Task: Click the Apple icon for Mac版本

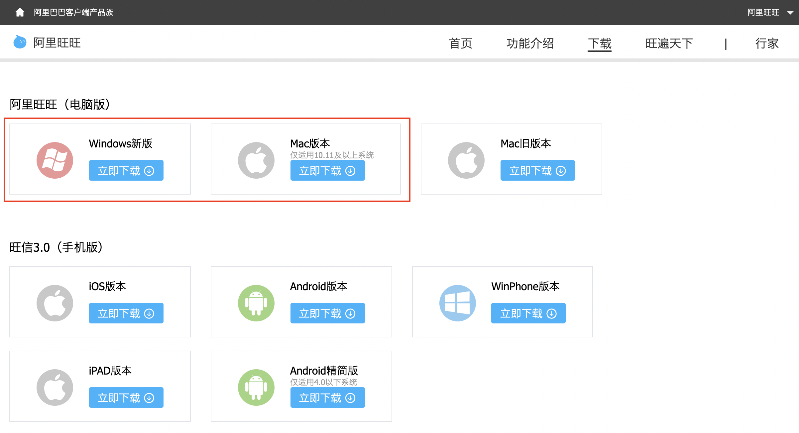Action: pos(256,160)
